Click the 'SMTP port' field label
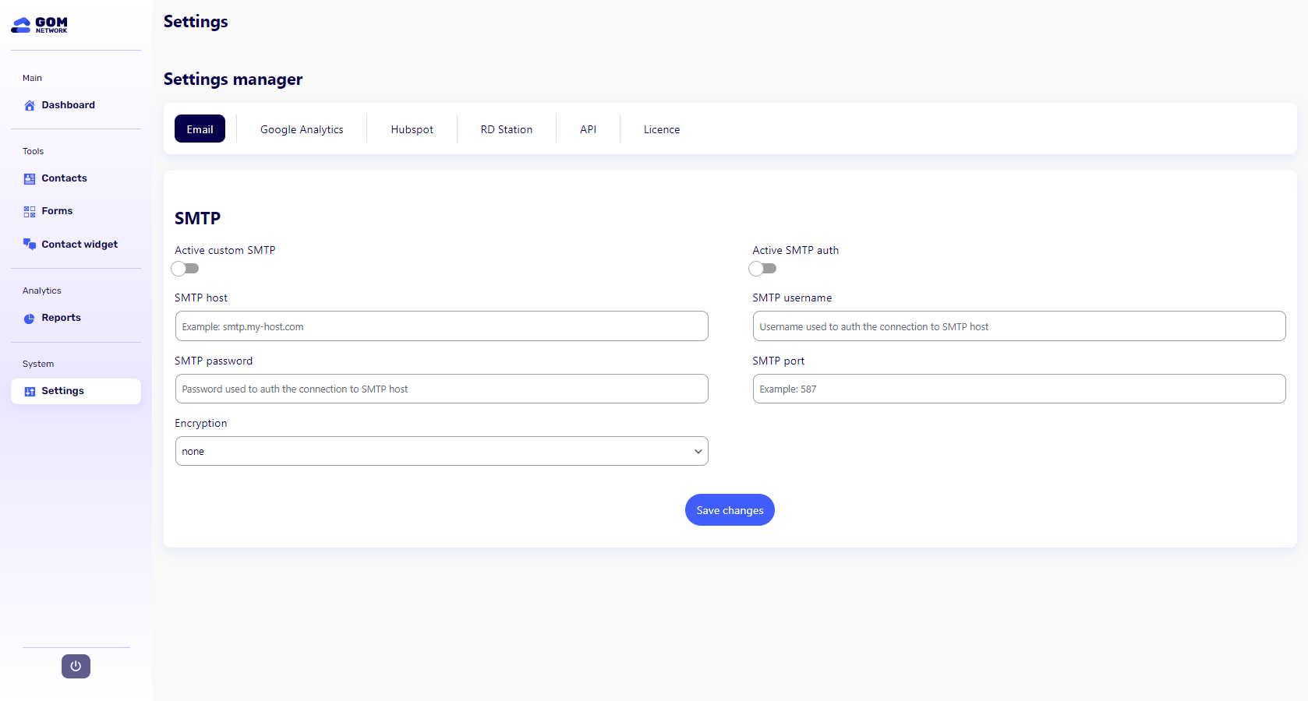The width and height of the screenshot is (1308, 701). point(779,361)
